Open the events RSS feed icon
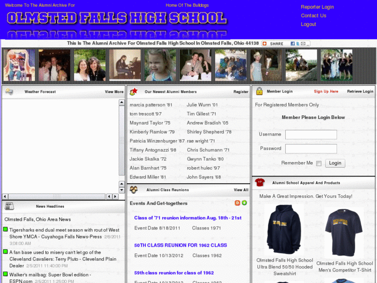The width and height of the screenshot is (377, 283). click(238, 203)
